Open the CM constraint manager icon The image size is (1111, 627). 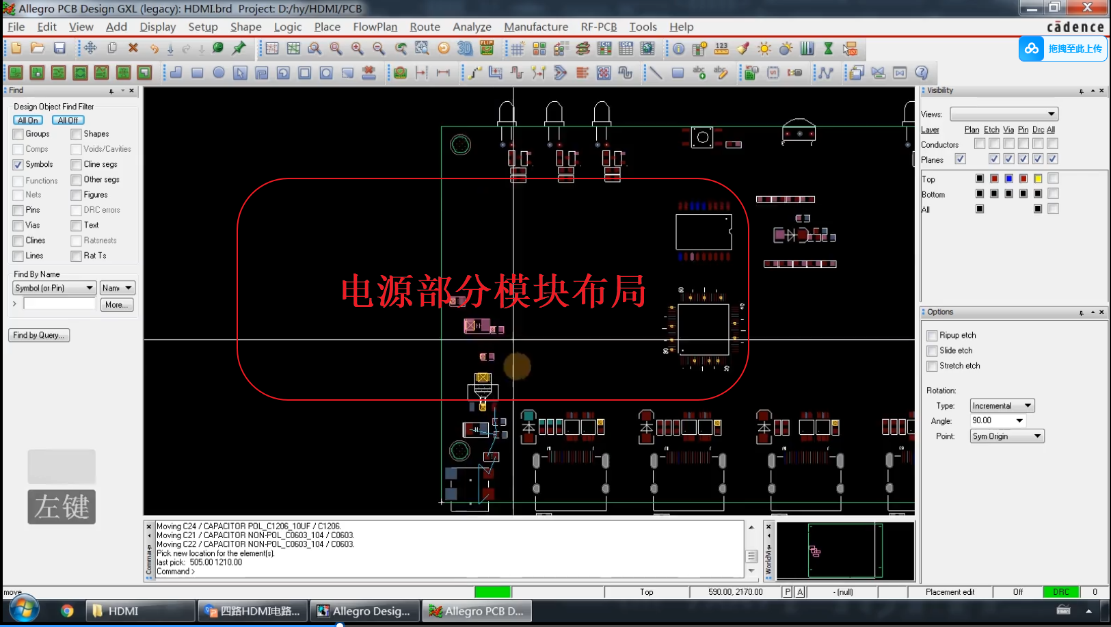tap(604, 49)
